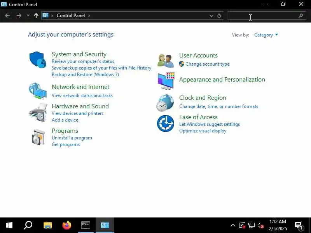Open the muted volume tray icon
The height and width of the screenshot is (233, 311).
(x=260, y=226)
